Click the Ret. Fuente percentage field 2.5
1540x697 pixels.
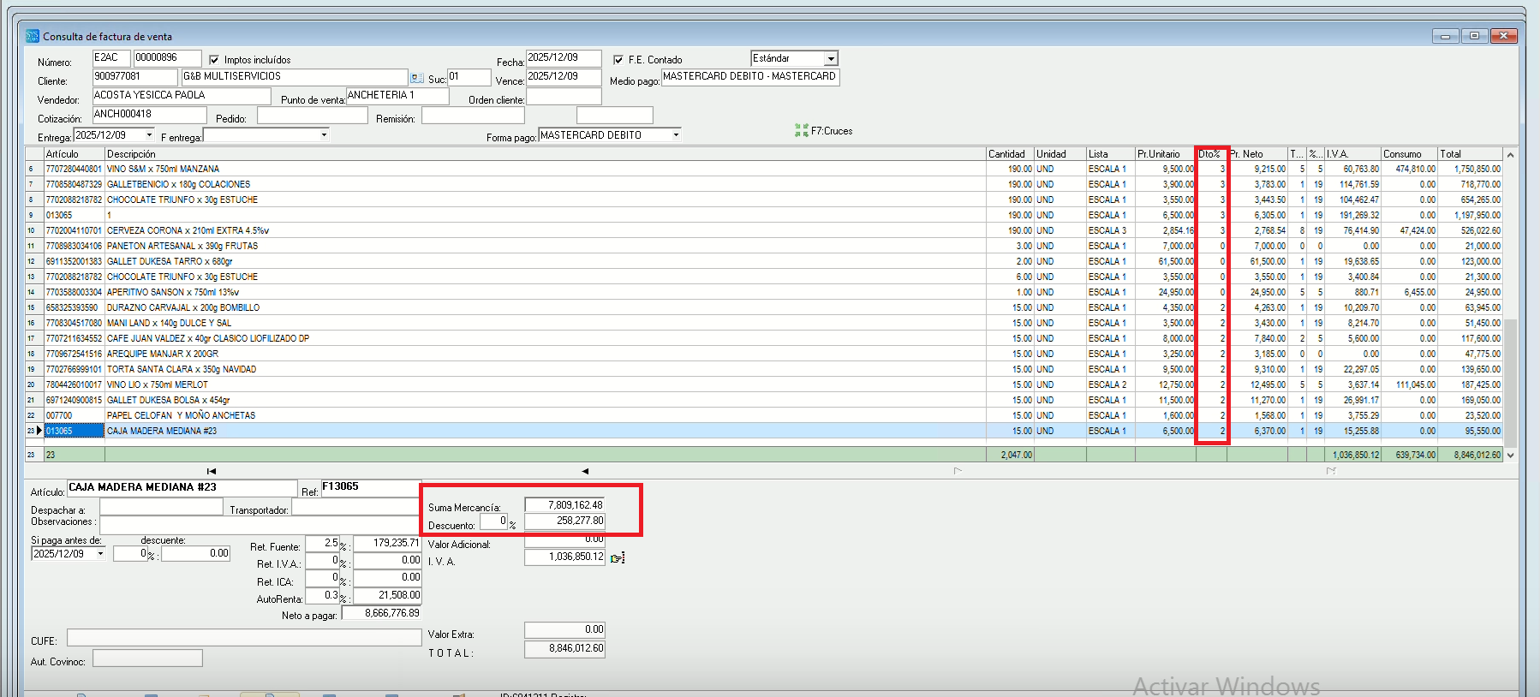coord(322,544)
